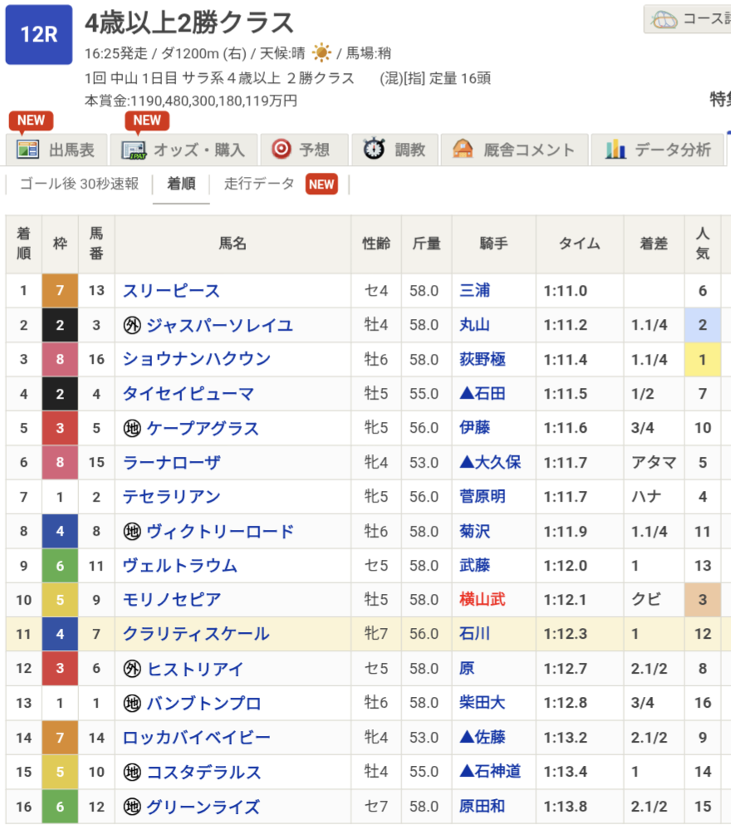This screenshot has height=834, width=731.
Task: Click the target icon on 予想 tab
Action: pos(282,149)
